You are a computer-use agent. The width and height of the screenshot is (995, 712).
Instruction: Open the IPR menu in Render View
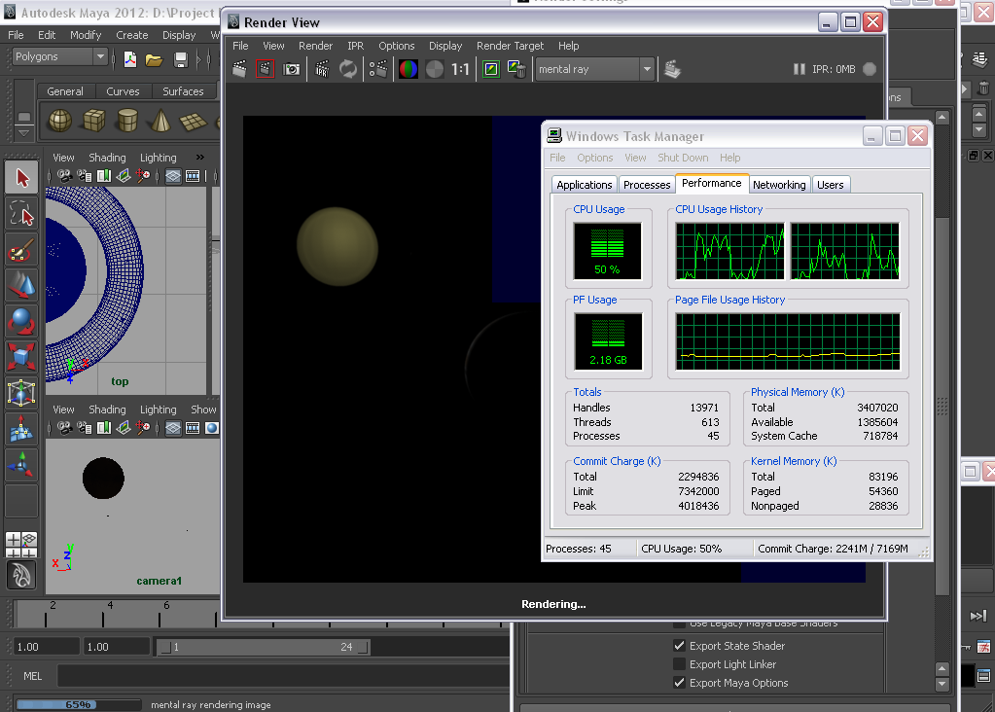355,46
